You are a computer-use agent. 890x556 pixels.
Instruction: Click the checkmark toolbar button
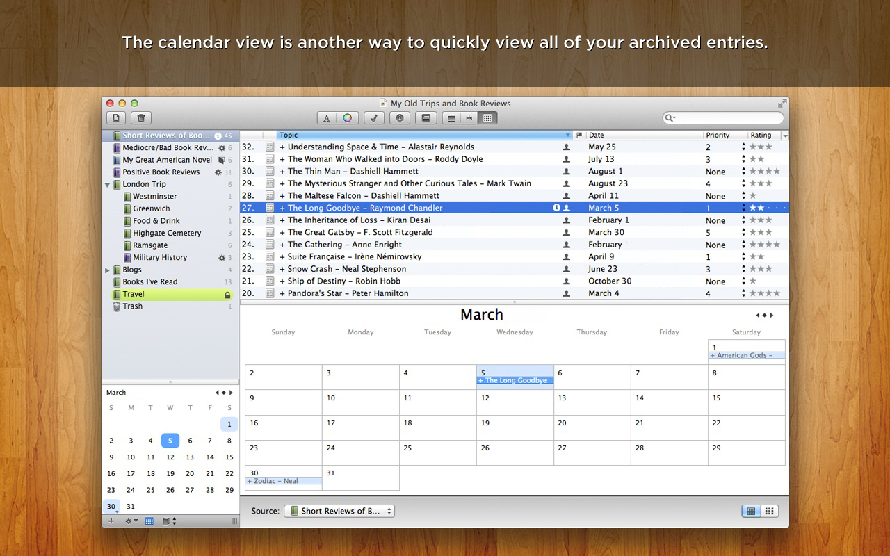[374, 118]
